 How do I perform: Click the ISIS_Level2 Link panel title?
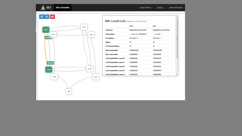115,21
